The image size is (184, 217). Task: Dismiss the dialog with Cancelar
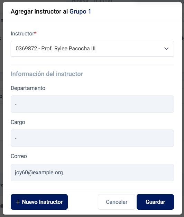coord(117,202)
